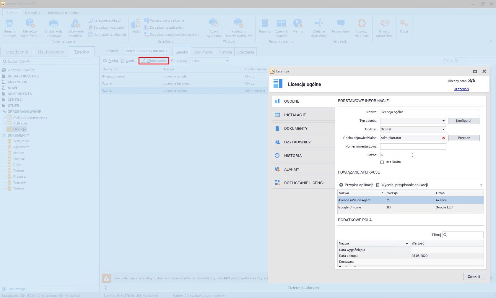
Task: Click Wycofaj przypisanie aplikacji trash icon
Action: (x=378, y=185)
